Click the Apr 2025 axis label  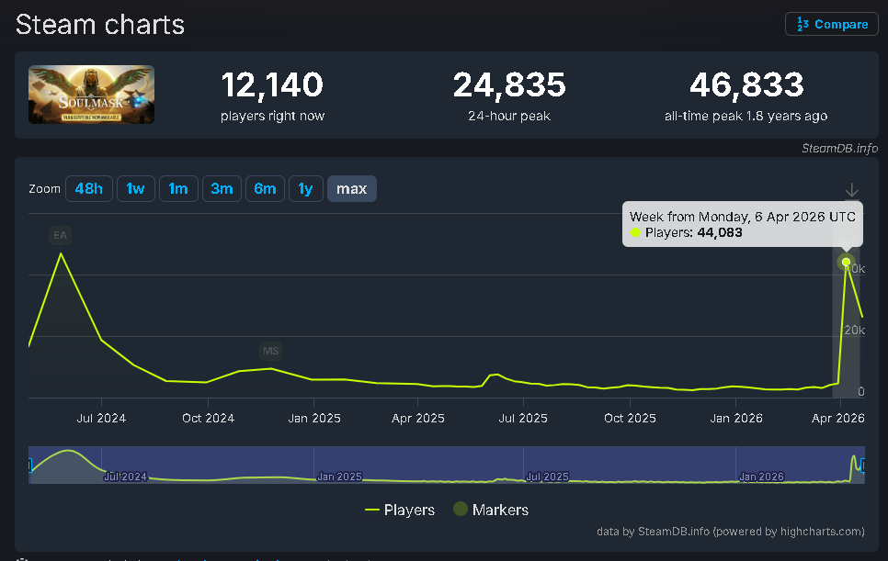tap(418, 419)
